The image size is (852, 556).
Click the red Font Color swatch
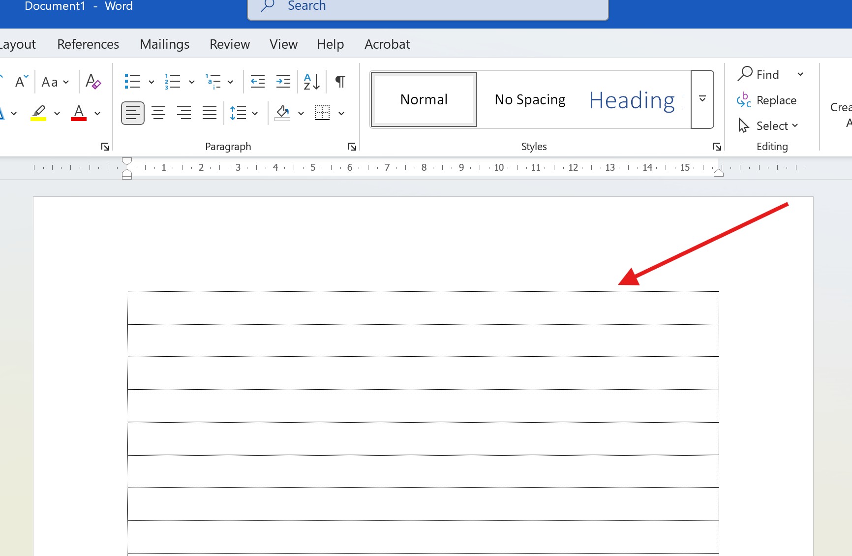78,113
